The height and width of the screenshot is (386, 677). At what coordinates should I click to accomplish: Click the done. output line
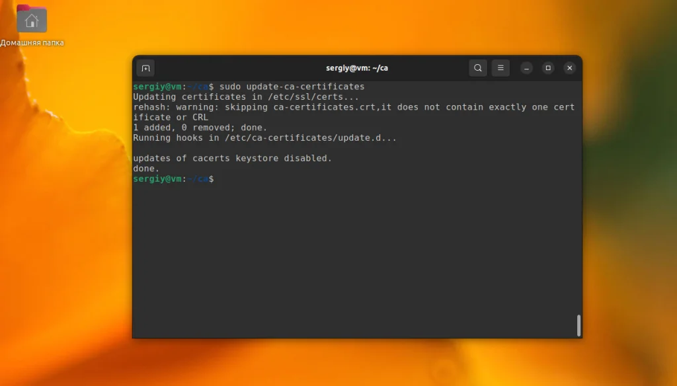pyautogui.click(x=145, y=168)
